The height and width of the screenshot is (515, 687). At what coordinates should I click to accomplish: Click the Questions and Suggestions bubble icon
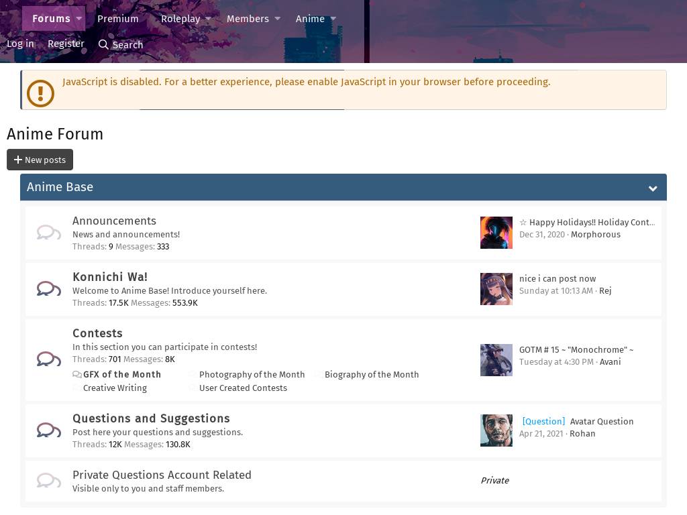coord(48,430)
